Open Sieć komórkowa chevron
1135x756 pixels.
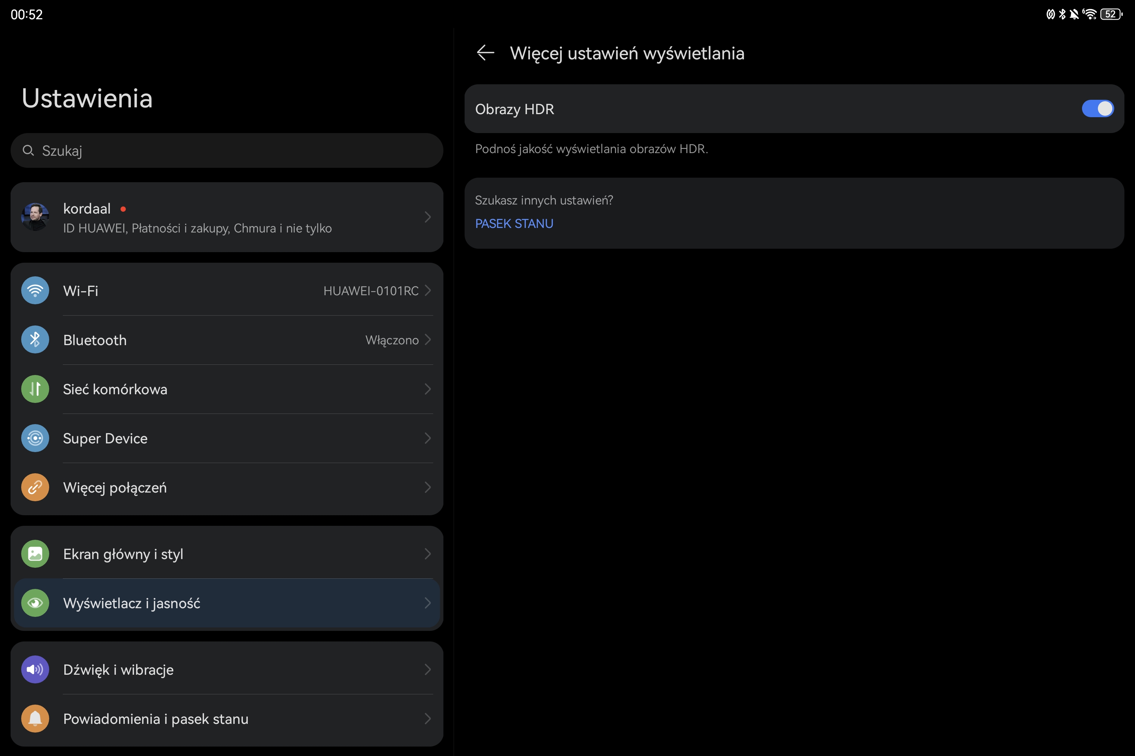pos(428,389)
